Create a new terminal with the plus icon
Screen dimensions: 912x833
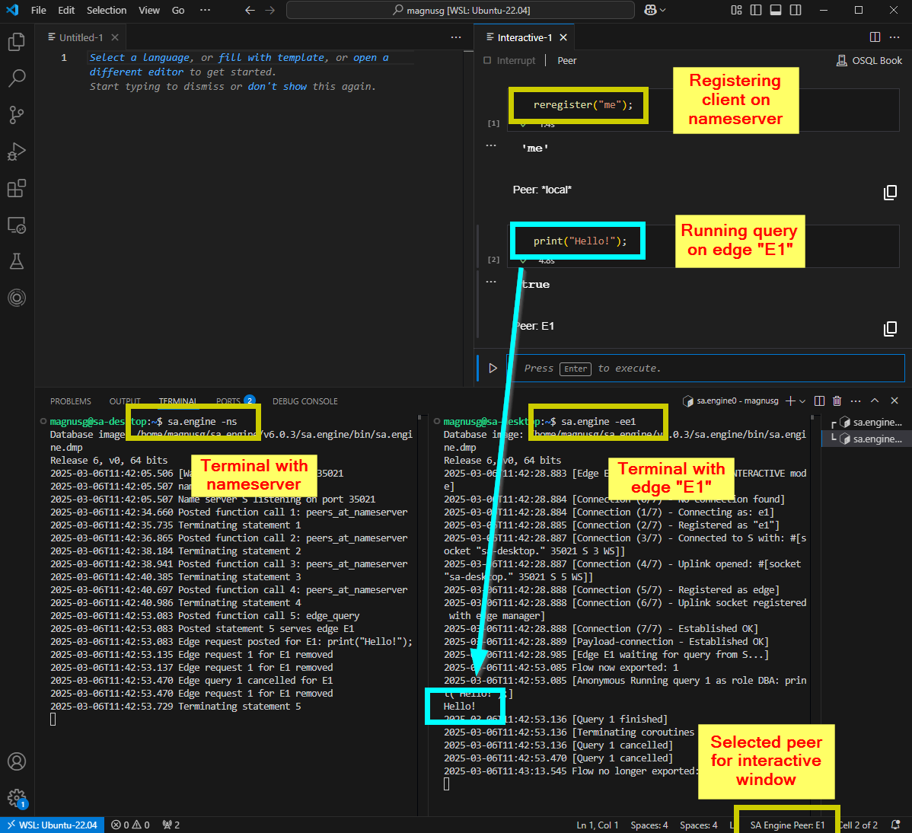click(x=790, y=401)
